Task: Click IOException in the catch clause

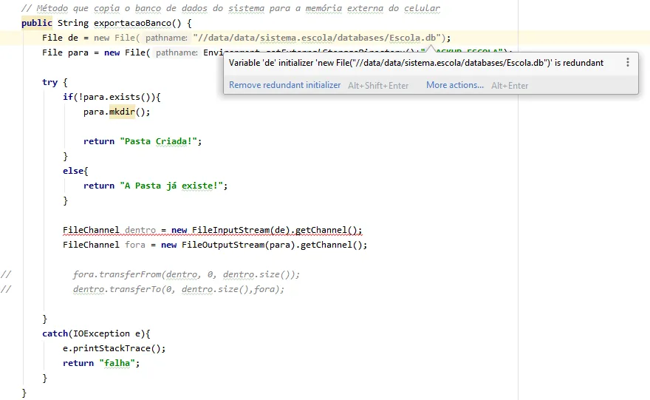Action: (97, 333)
